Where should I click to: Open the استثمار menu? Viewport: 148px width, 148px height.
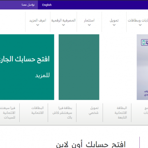coord(89,21)
